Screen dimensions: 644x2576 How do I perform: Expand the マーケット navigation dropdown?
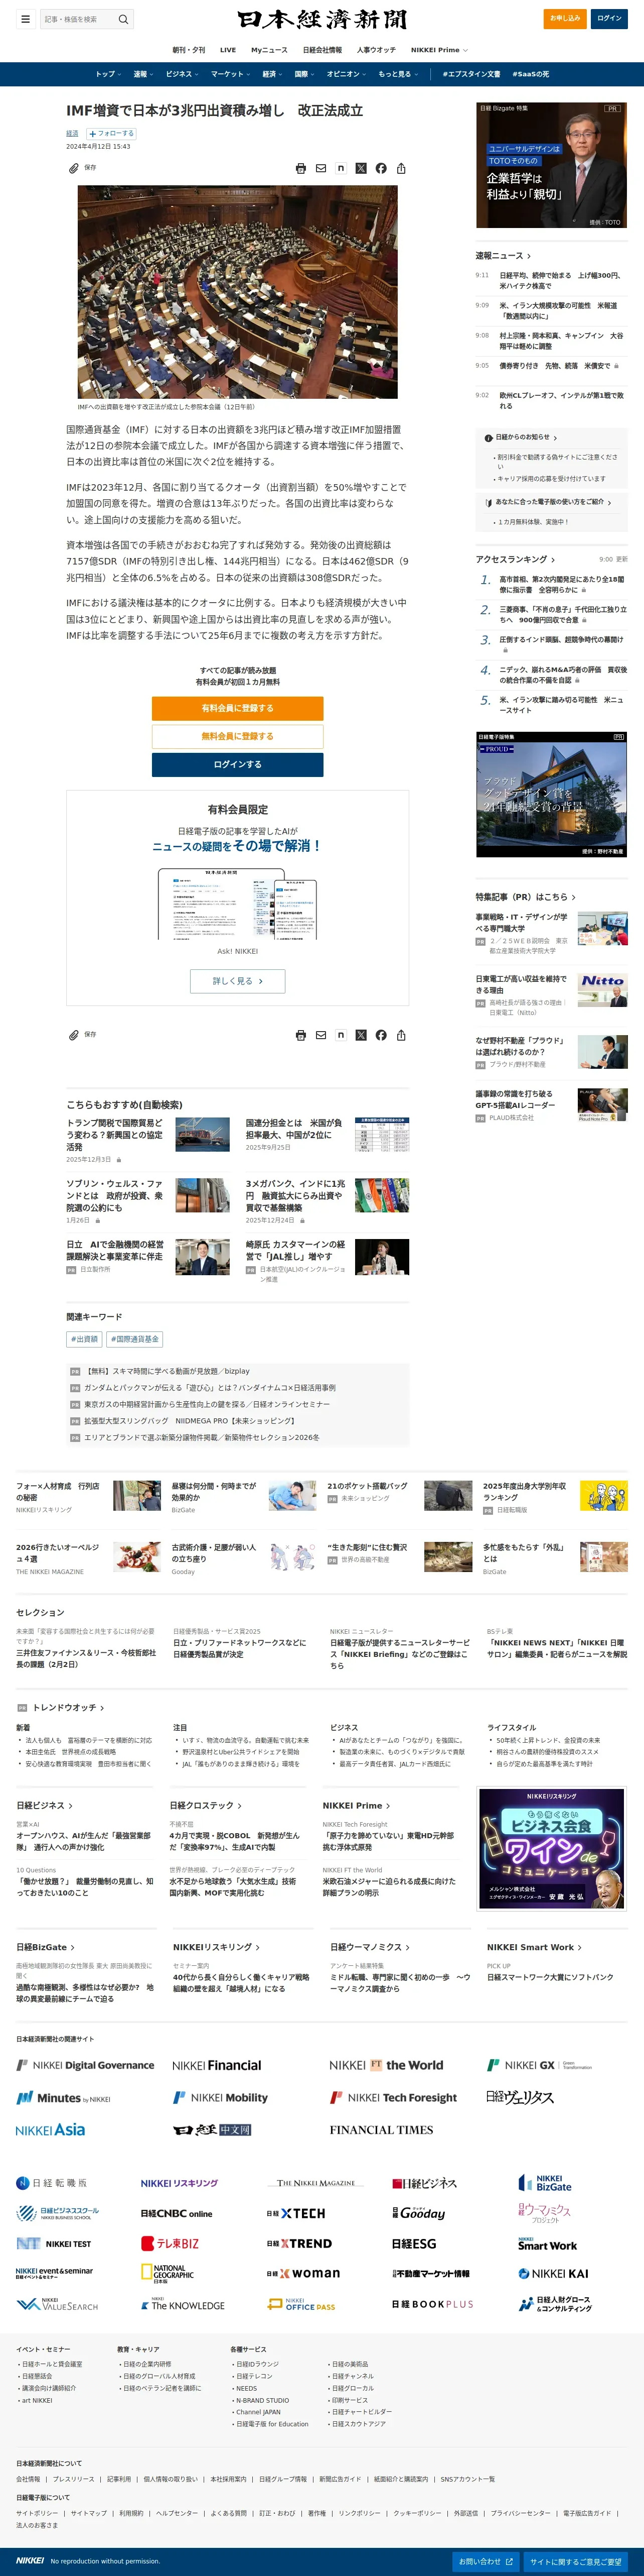point(230,74)
